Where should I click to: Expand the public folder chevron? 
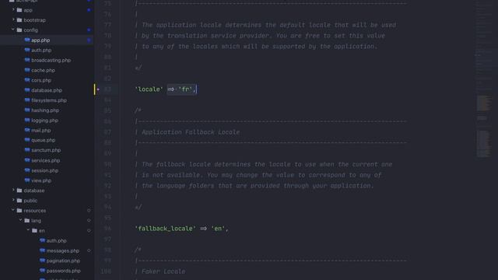coord(13,201)
